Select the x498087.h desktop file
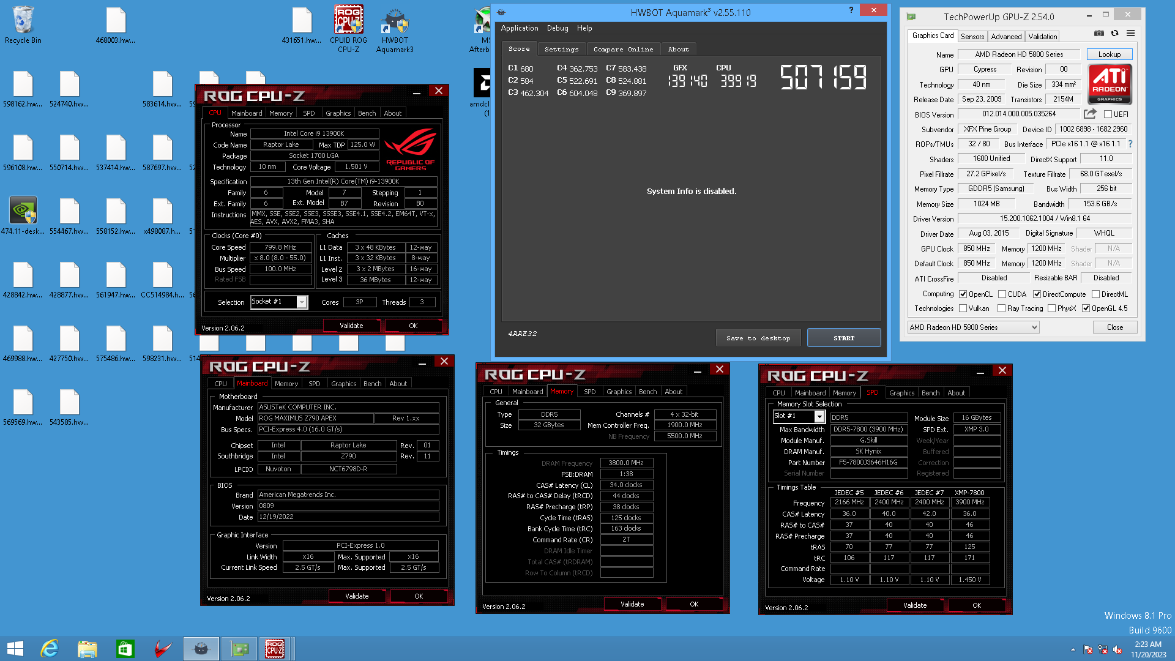This screenshot has height=661, width=1175. [162, 217]
